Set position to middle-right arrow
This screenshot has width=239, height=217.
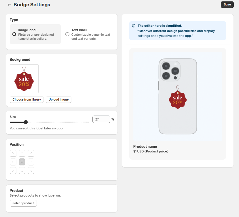click(x=31, y=162)
